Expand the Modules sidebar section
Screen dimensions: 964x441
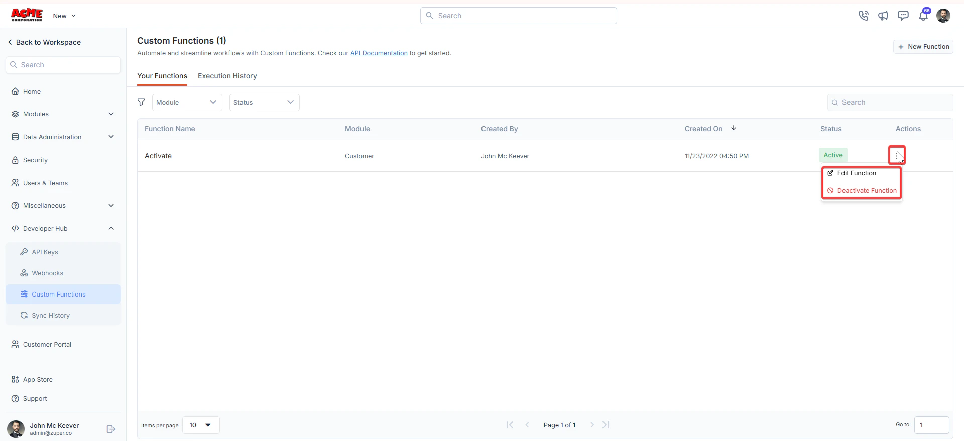(63, 114)
